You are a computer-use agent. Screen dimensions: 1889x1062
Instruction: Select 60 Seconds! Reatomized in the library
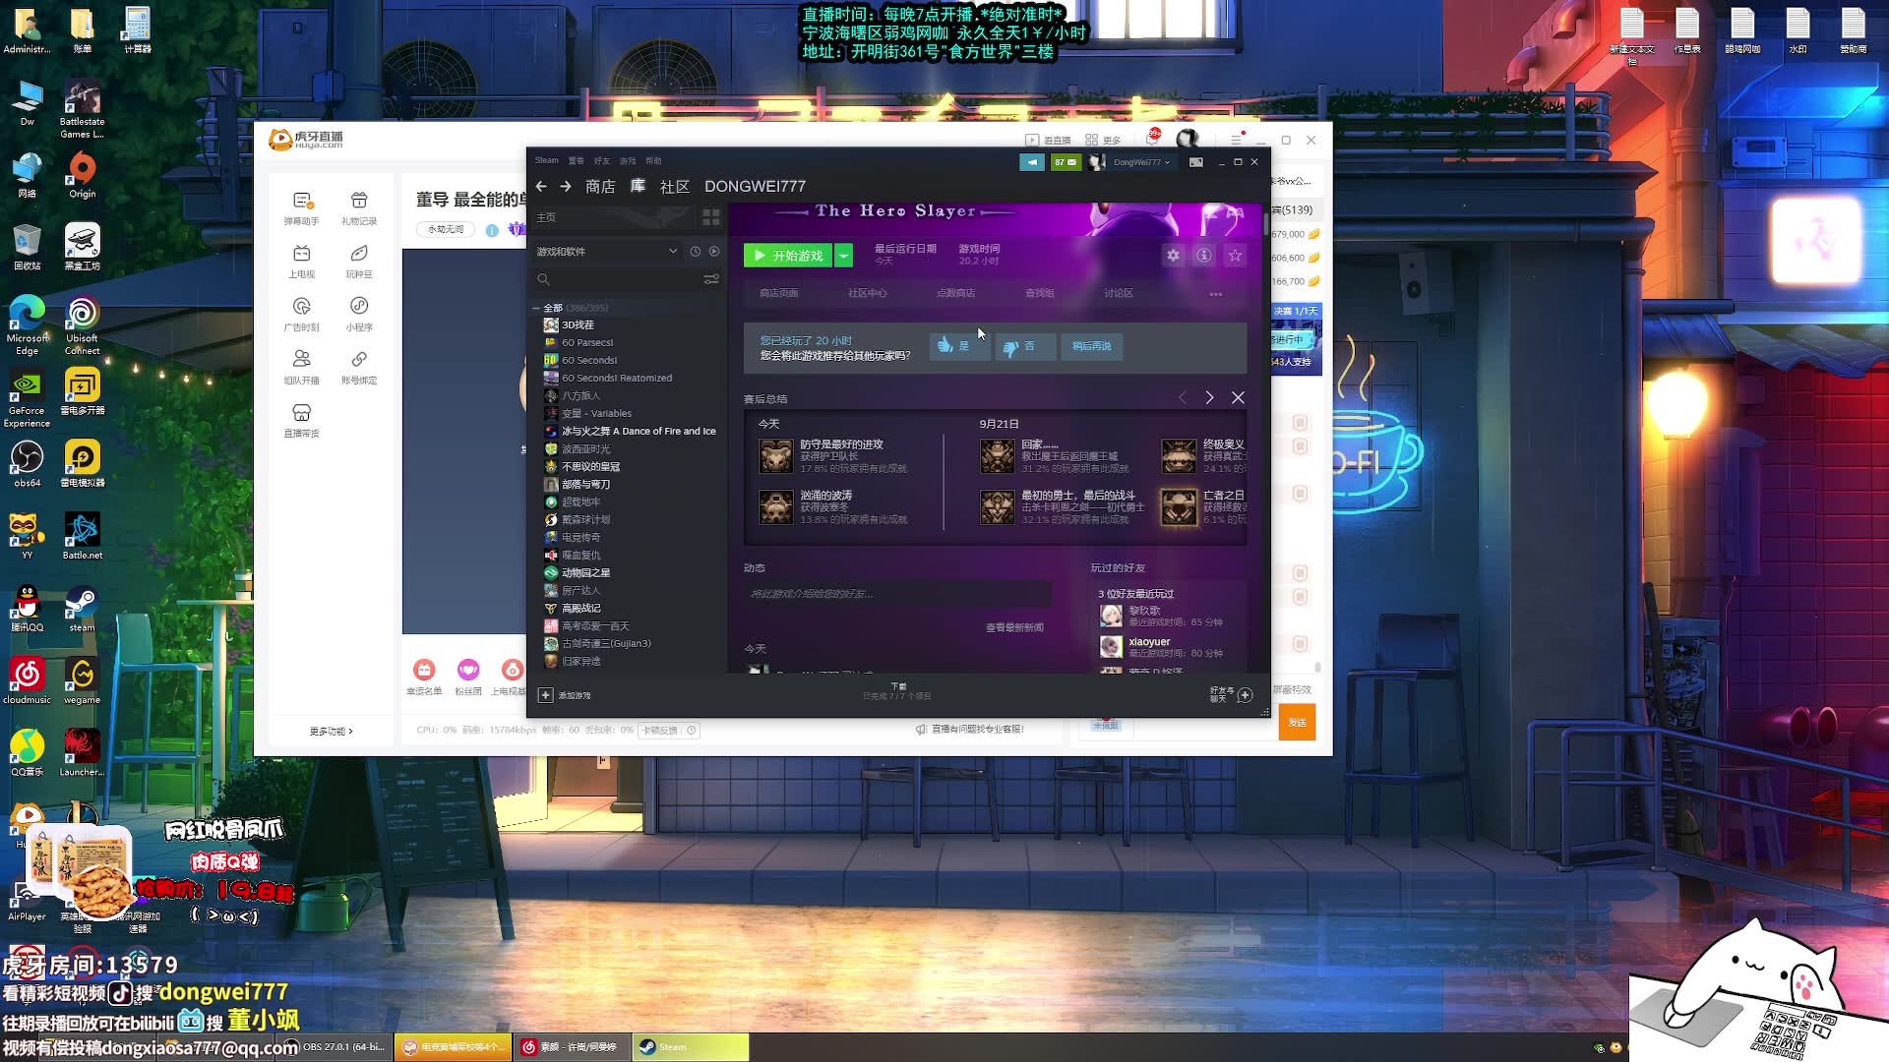pos(617,378)
